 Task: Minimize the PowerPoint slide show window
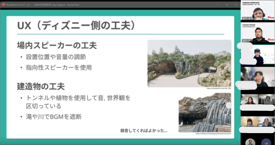point(217,5)
